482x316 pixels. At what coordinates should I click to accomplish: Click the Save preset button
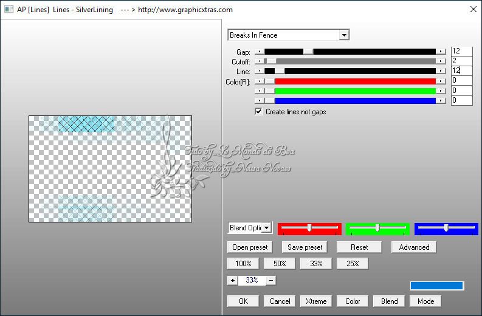point(305,247)
